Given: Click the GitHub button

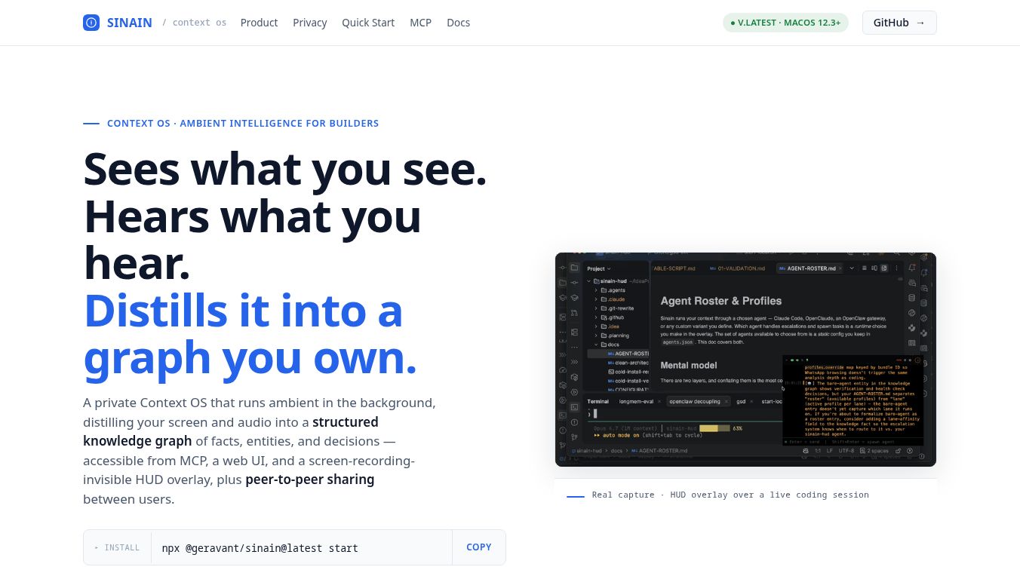Looking at the screenshot, I should pyautogui.click(x=899, y=23).
